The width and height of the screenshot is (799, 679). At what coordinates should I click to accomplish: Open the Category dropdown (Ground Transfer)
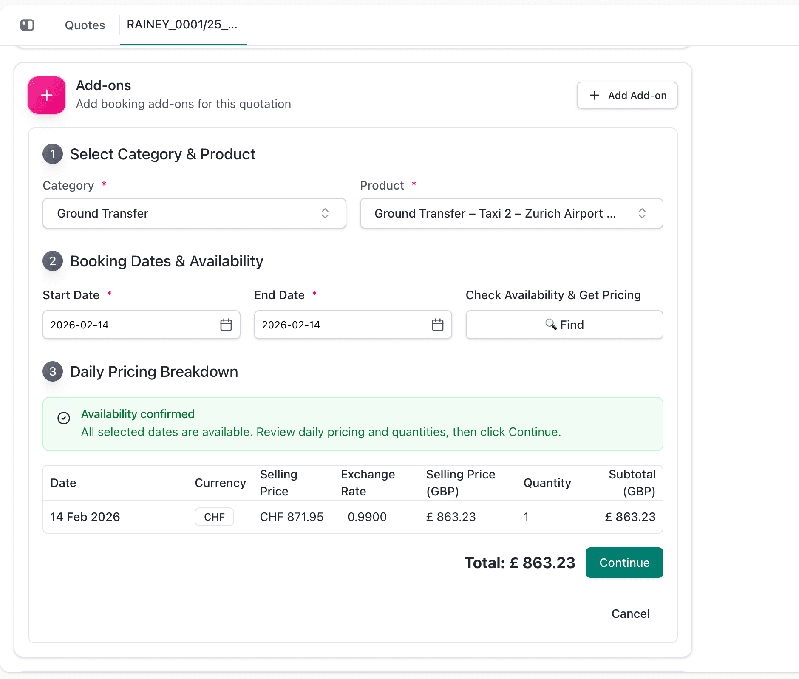coord(194,213)
